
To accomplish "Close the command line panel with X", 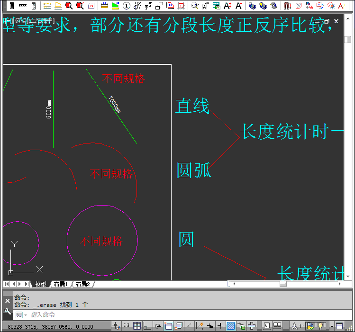I will tap(7, 300).
